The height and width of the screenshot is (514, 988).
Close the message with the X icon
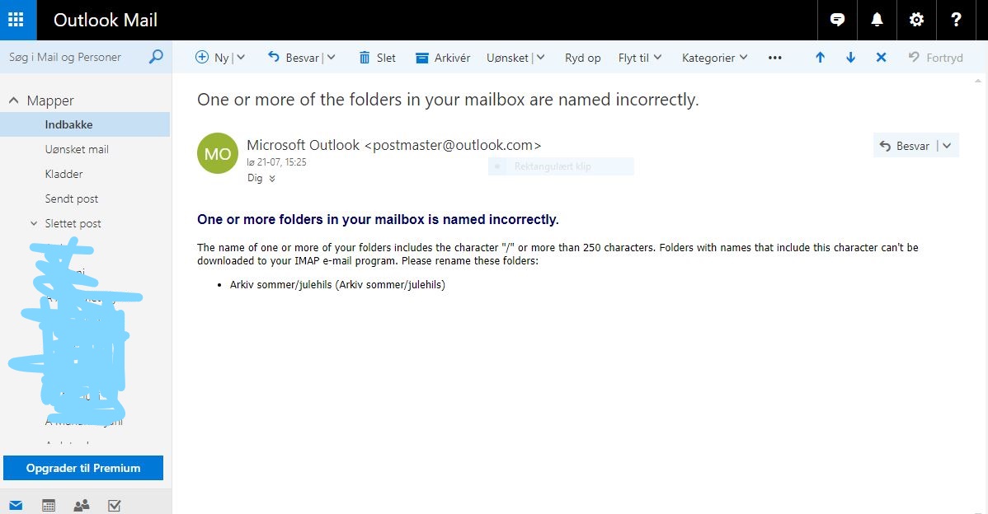881,58
